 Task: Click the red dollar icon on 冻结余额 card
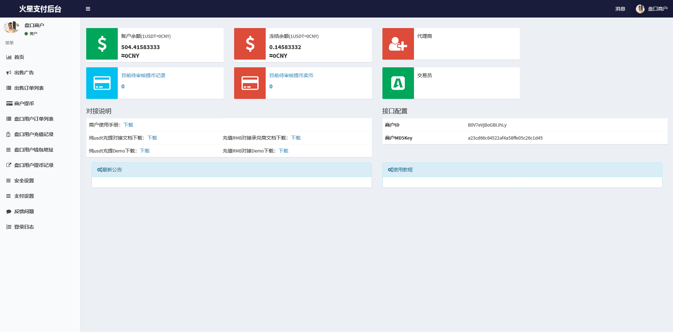(x=250, y=44)
